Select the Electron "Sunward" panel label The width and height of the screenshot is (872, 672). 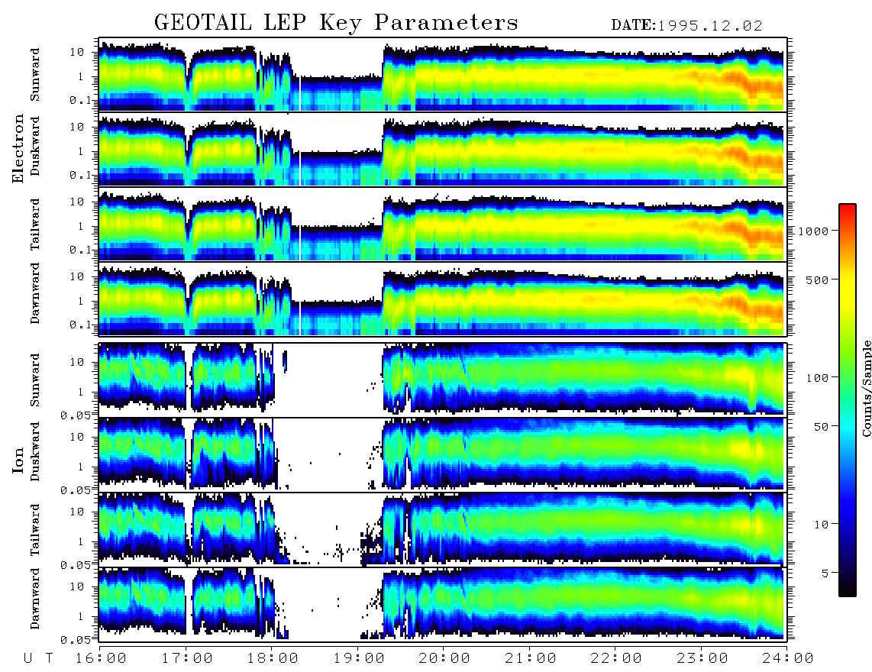[x=35, y=75]
